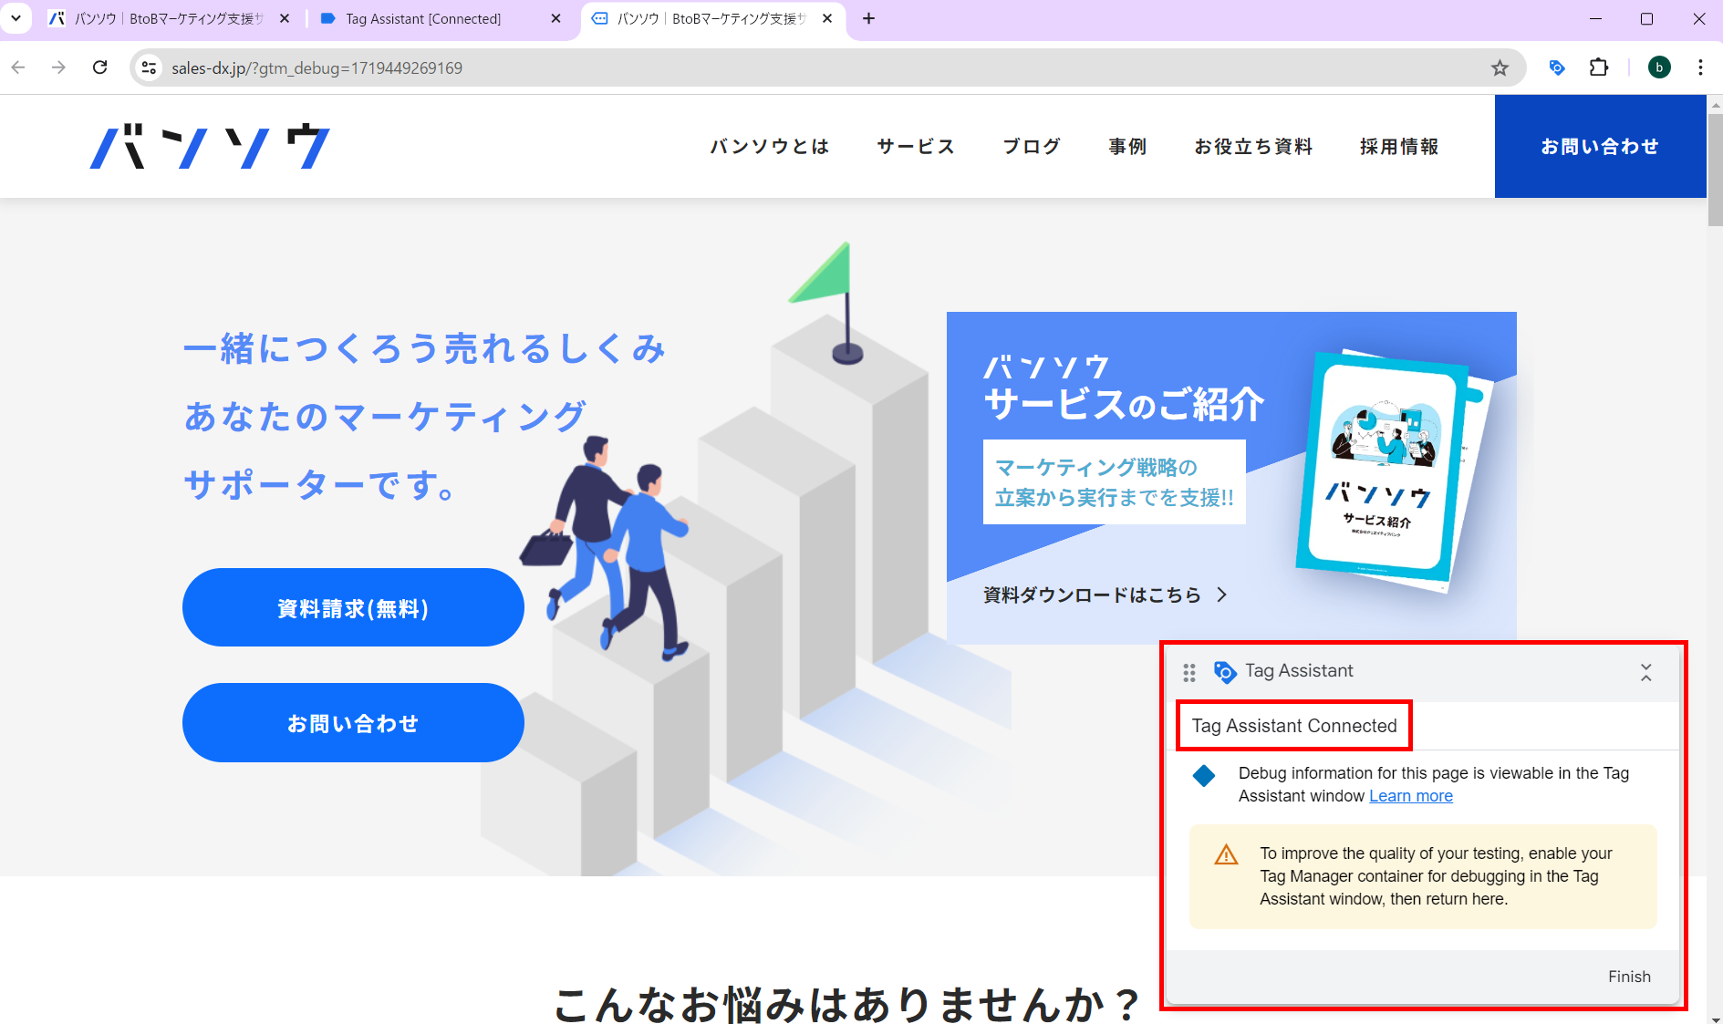Open ブログ navigation item
This screenshot has width=1723, height=1024.
point(1032,146)
